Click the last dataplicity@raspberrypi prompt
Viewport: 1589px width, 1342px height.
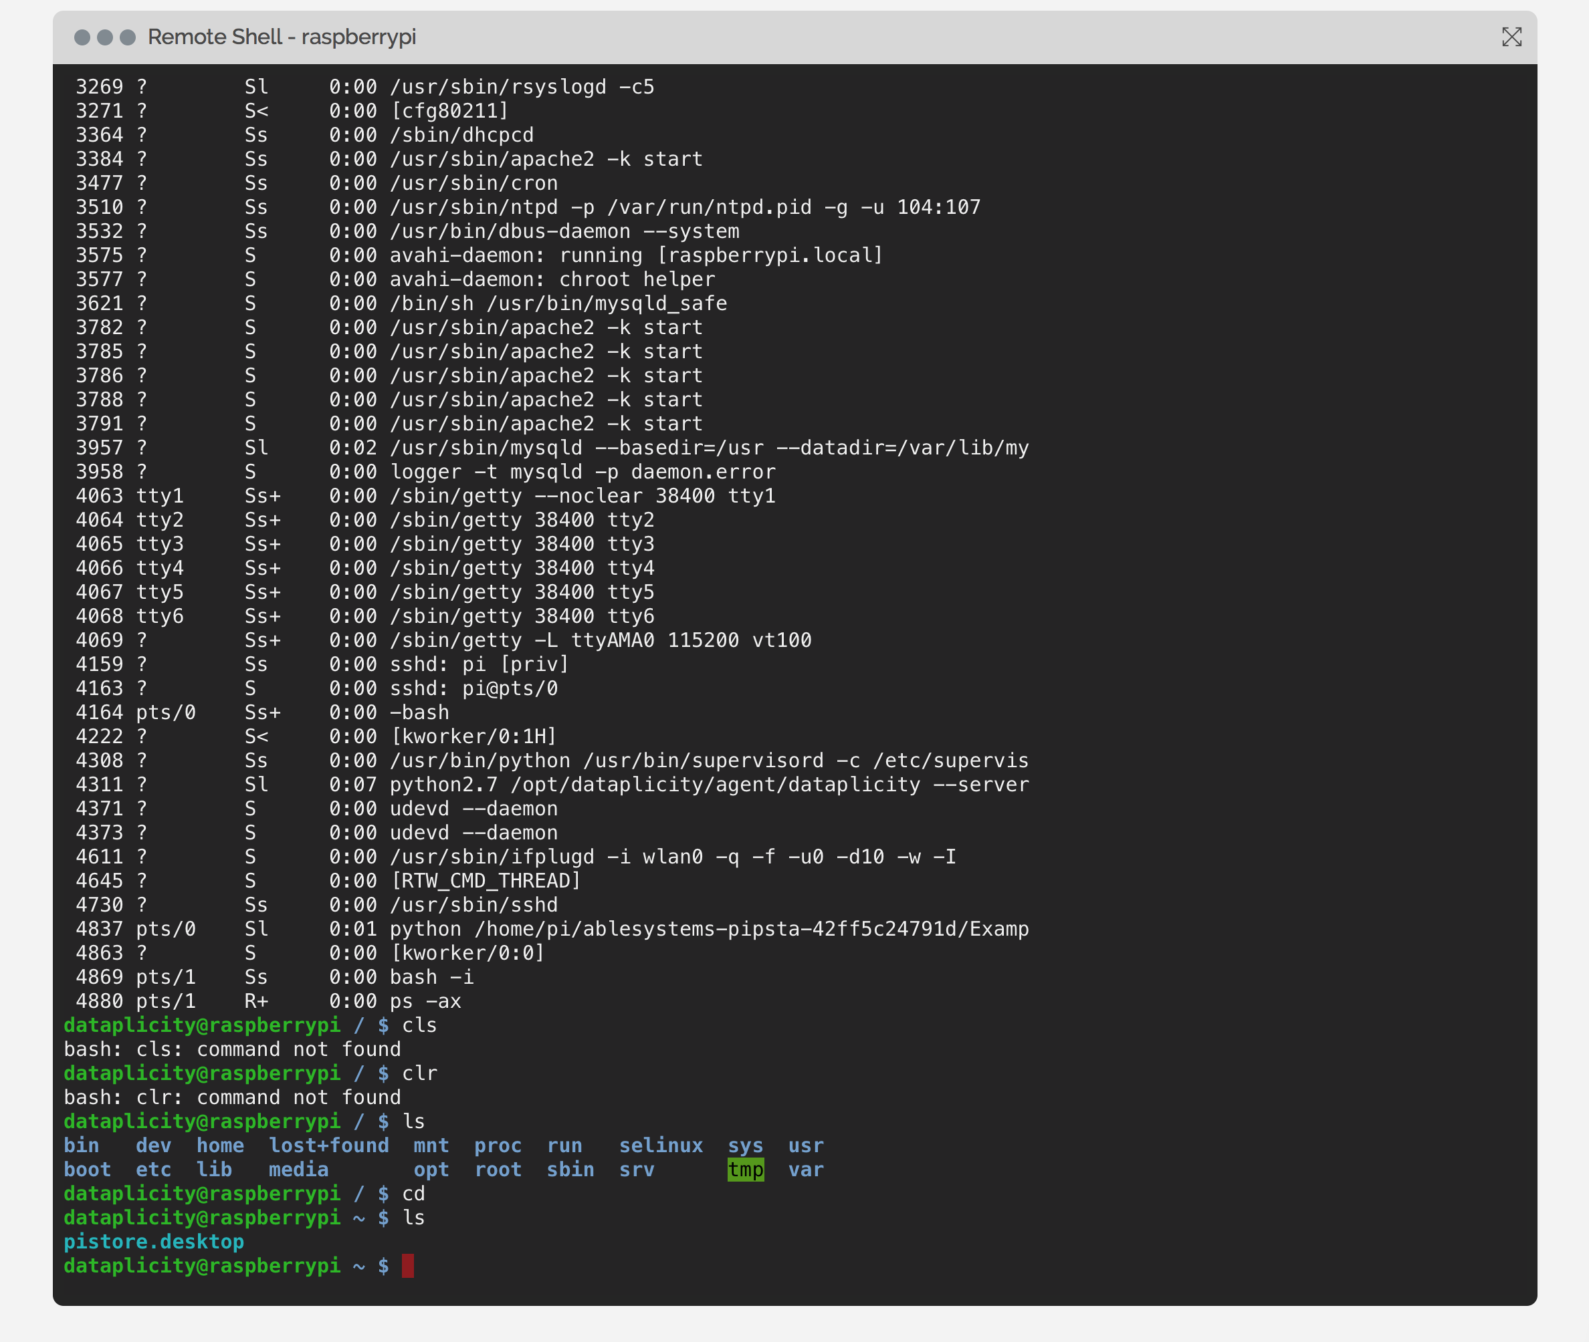click(202, 1266)
